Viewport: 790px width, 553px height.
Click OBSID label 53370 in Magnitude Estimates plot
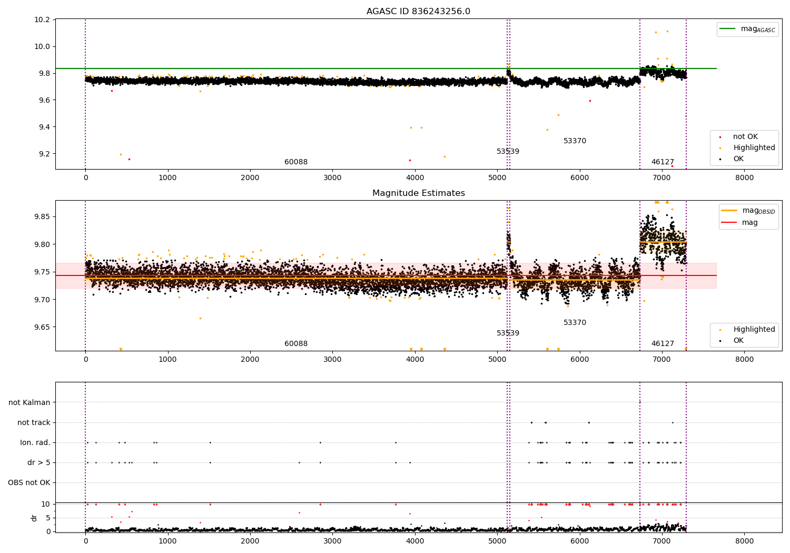(x=575, y=323)
